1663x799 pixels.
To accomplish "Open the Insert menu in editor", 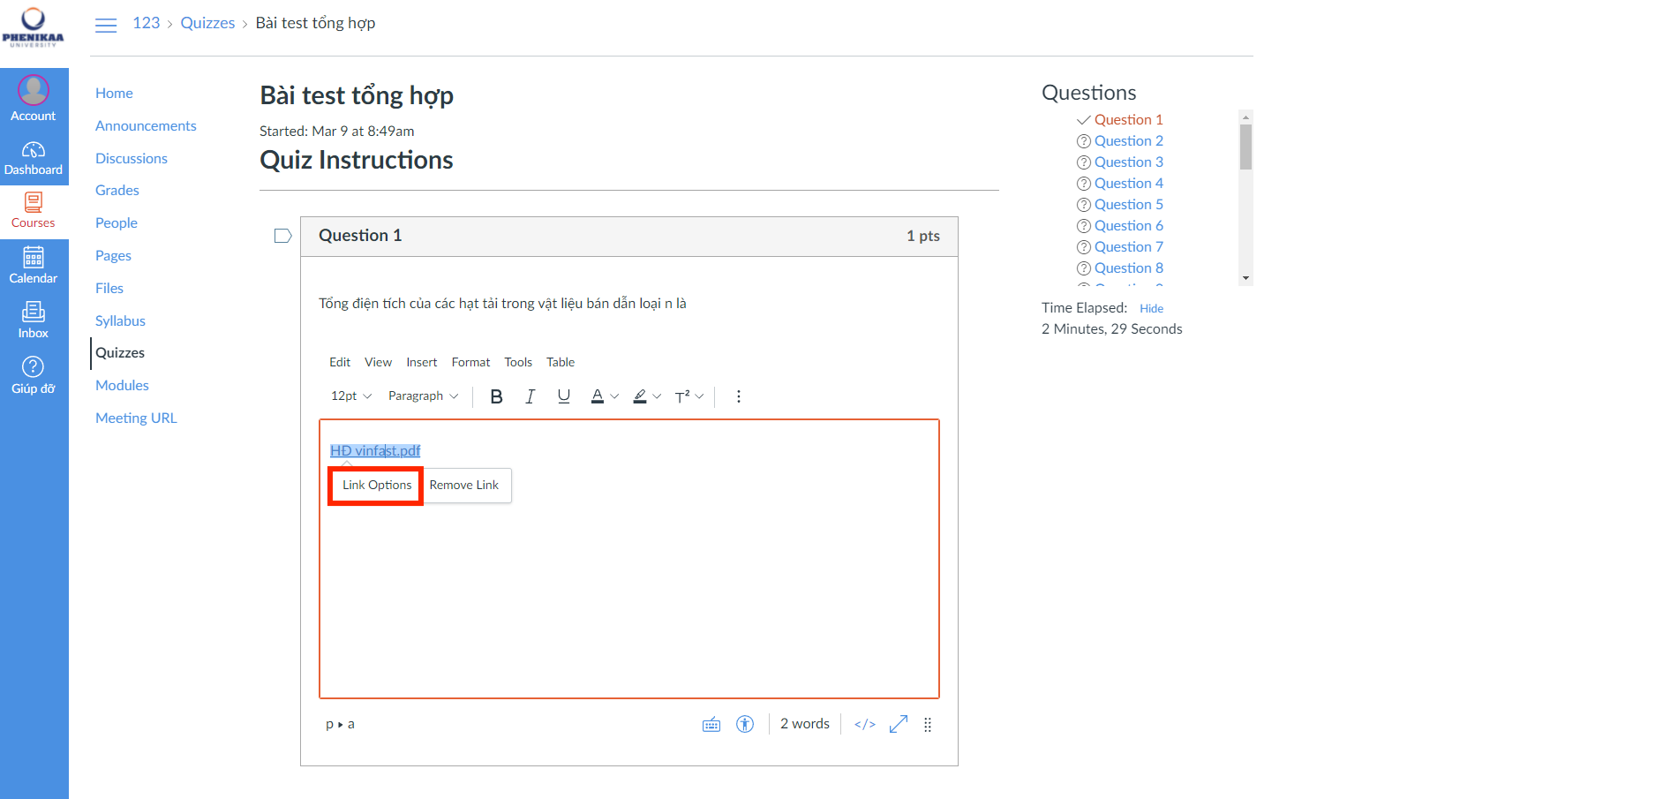I will tap(421, 362).
